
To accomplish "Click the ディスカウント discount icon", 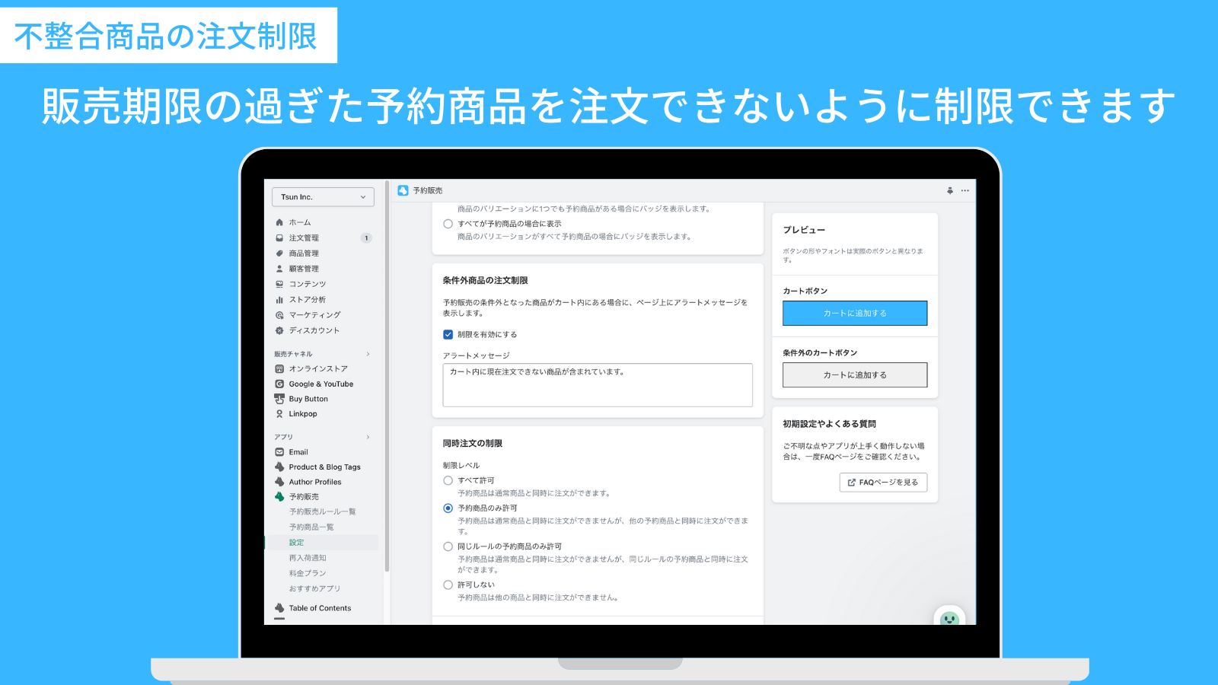I will (279, 330).
